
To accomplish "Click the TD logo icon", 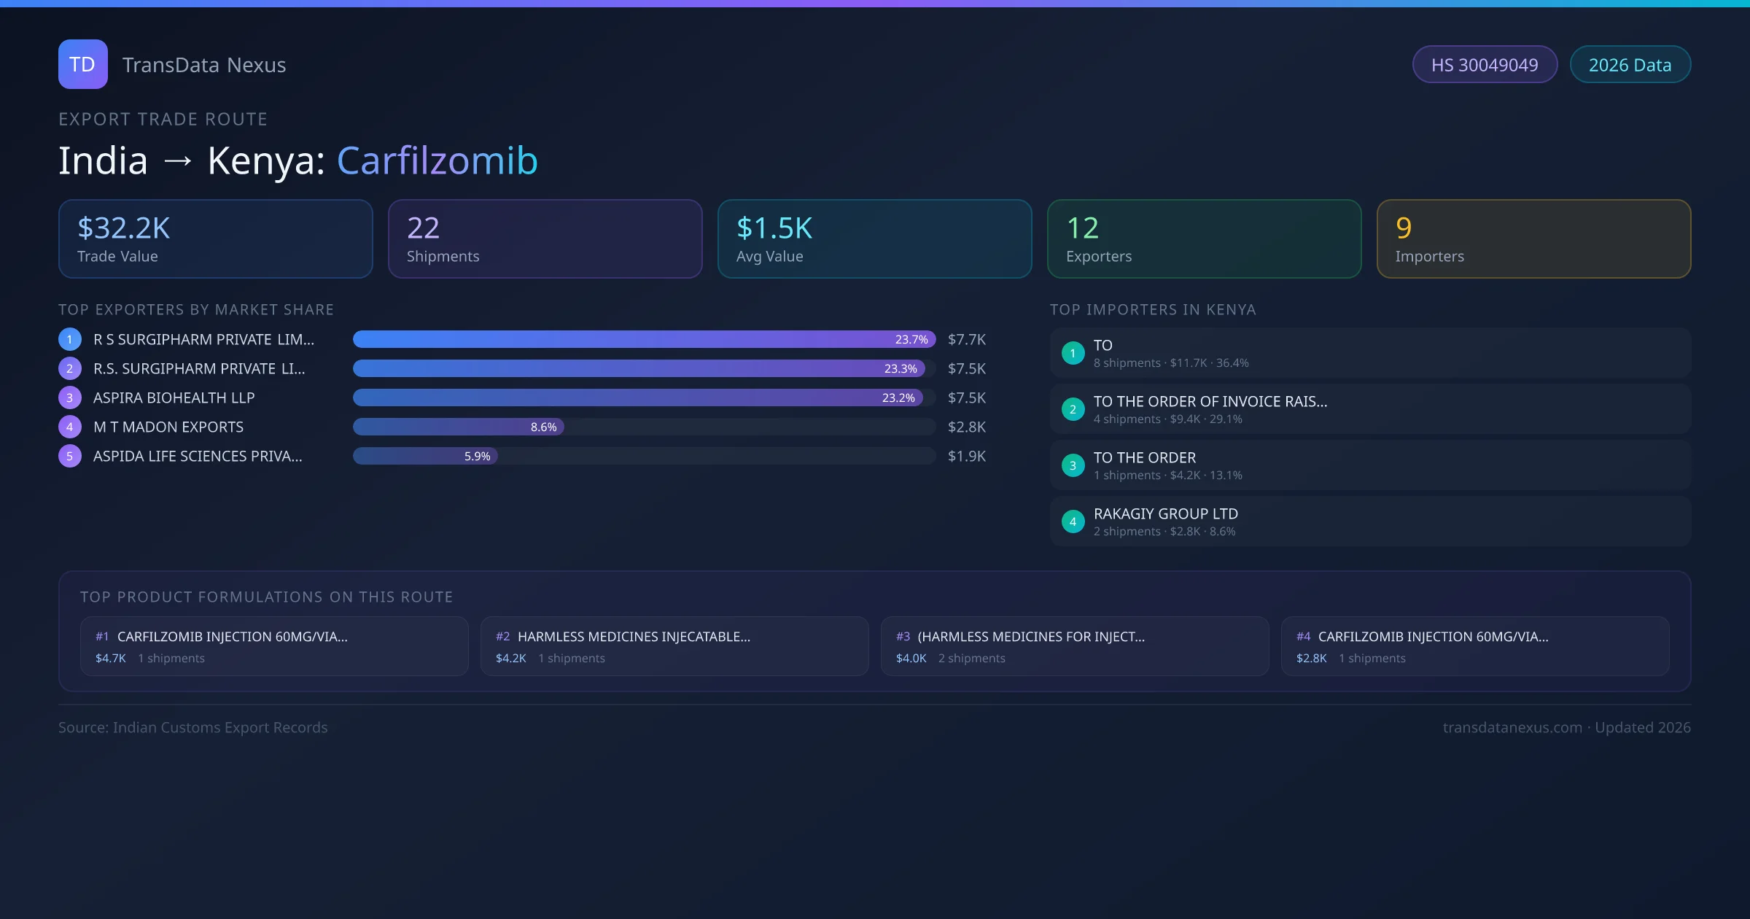I will [82, 64].
